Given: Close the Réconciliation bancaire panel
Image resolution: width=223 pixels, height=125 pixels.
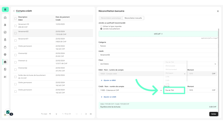Looking at the screenshot, I should coord(218,11).
